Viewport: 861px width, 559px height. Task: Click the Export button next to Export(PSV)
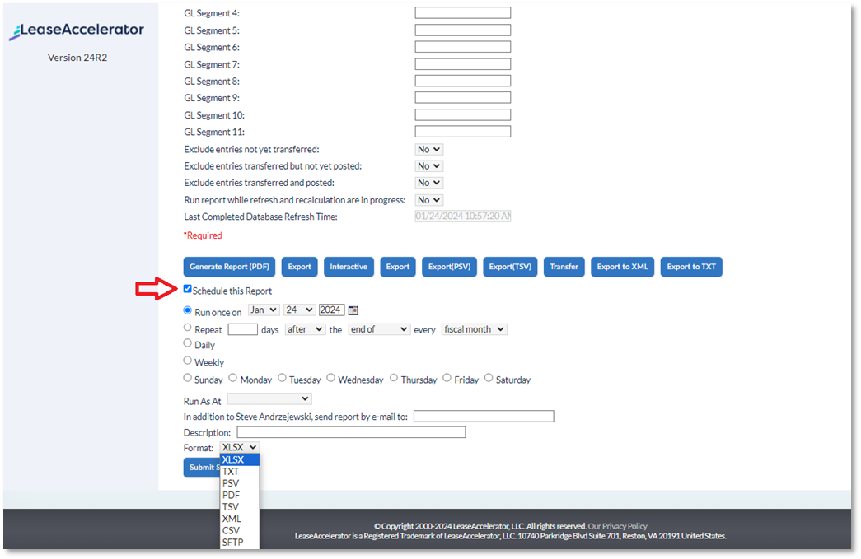[398, 268]
